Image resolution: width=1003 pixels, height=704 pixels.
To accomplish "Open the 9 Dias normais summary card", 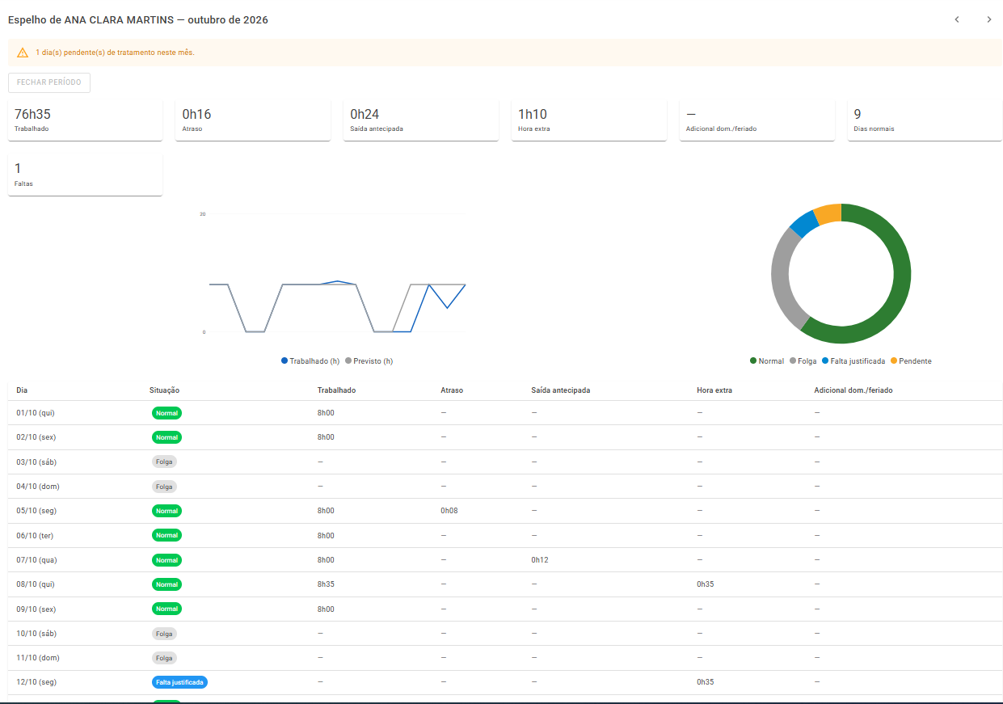I will click(x=925, y=120).
